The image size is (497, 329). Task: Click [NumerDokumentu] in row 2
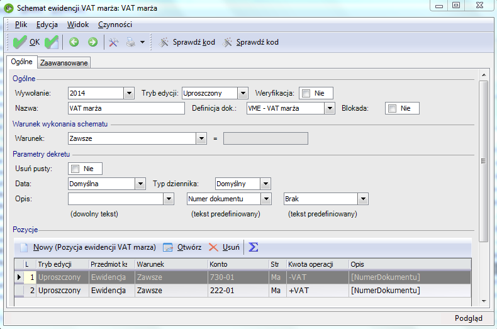click(386, 291)
